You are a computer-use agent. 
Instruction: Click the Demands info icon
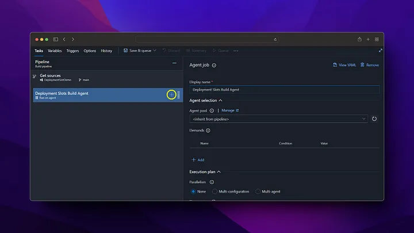[208, 131]
